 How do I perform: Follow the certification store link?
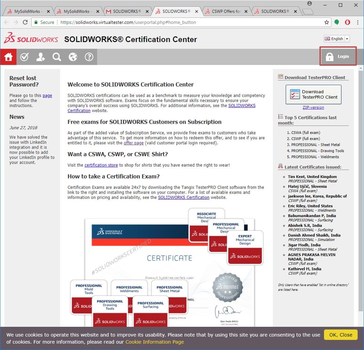101,165
